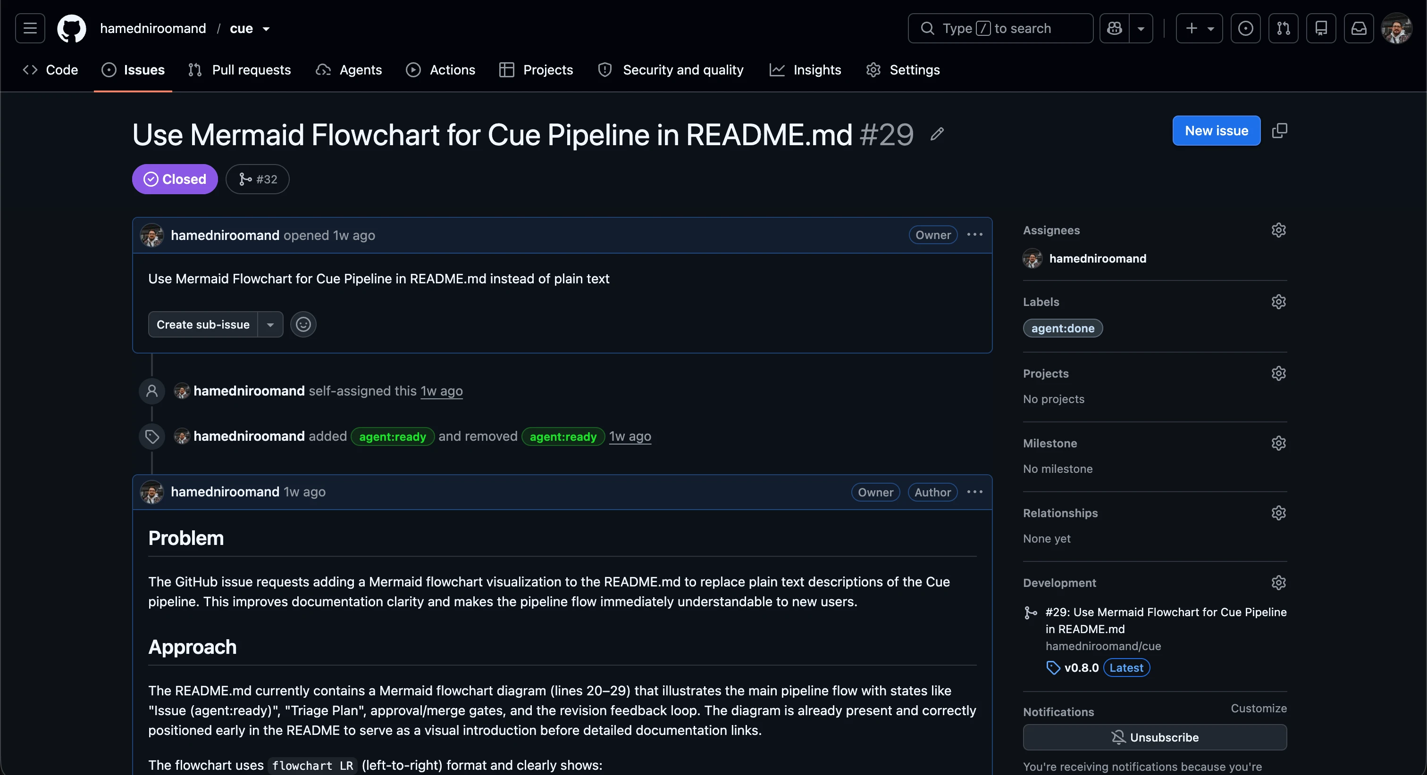Open Milestone settings gear

point(1278,443)
